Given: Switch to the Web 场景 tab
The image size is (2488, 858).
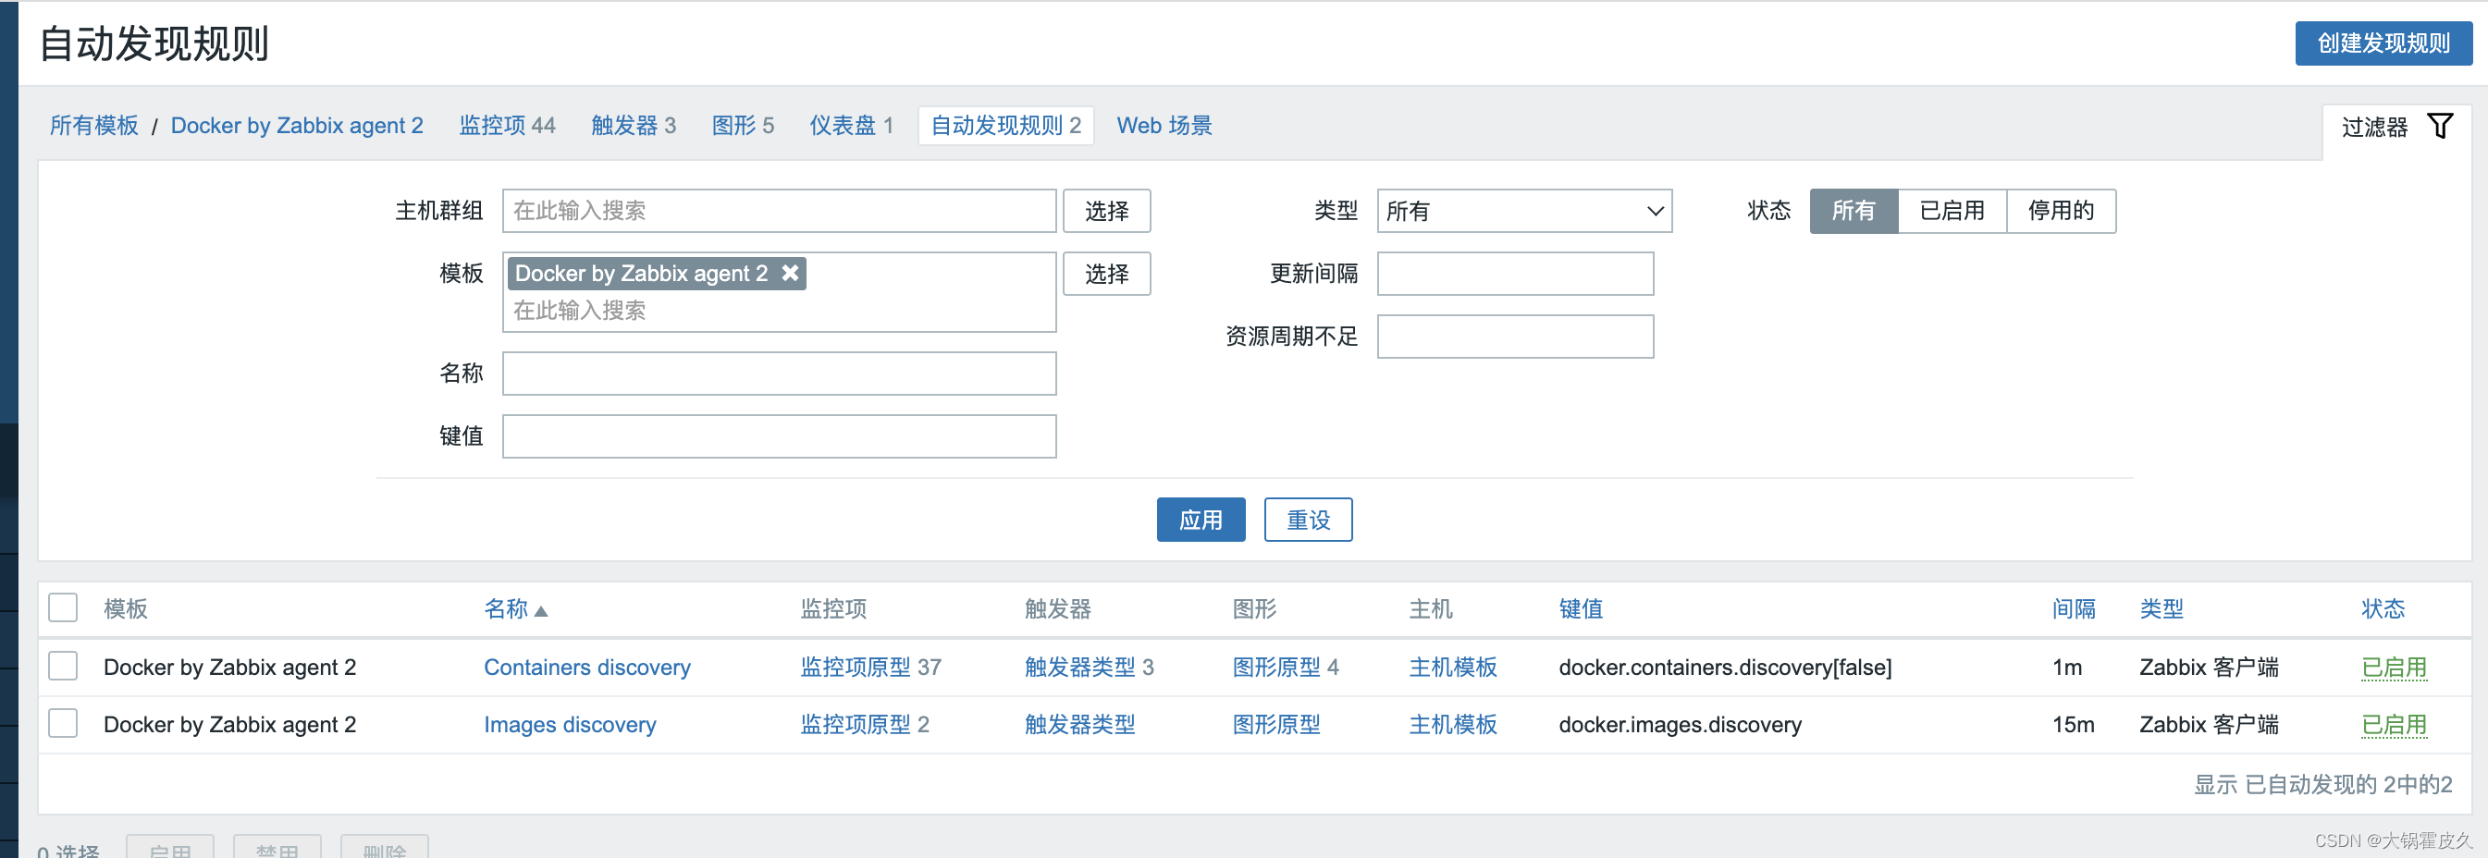Looking at the screenshot, I should [x=1164, y=125].
